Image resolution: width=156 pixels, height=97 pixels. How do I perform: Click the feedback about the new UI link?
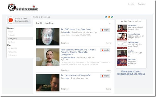[131, 72]
